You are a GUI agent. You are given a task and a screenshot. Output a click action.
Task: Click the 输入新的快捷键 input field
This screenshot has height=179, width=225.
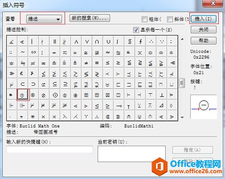point(49,149)
